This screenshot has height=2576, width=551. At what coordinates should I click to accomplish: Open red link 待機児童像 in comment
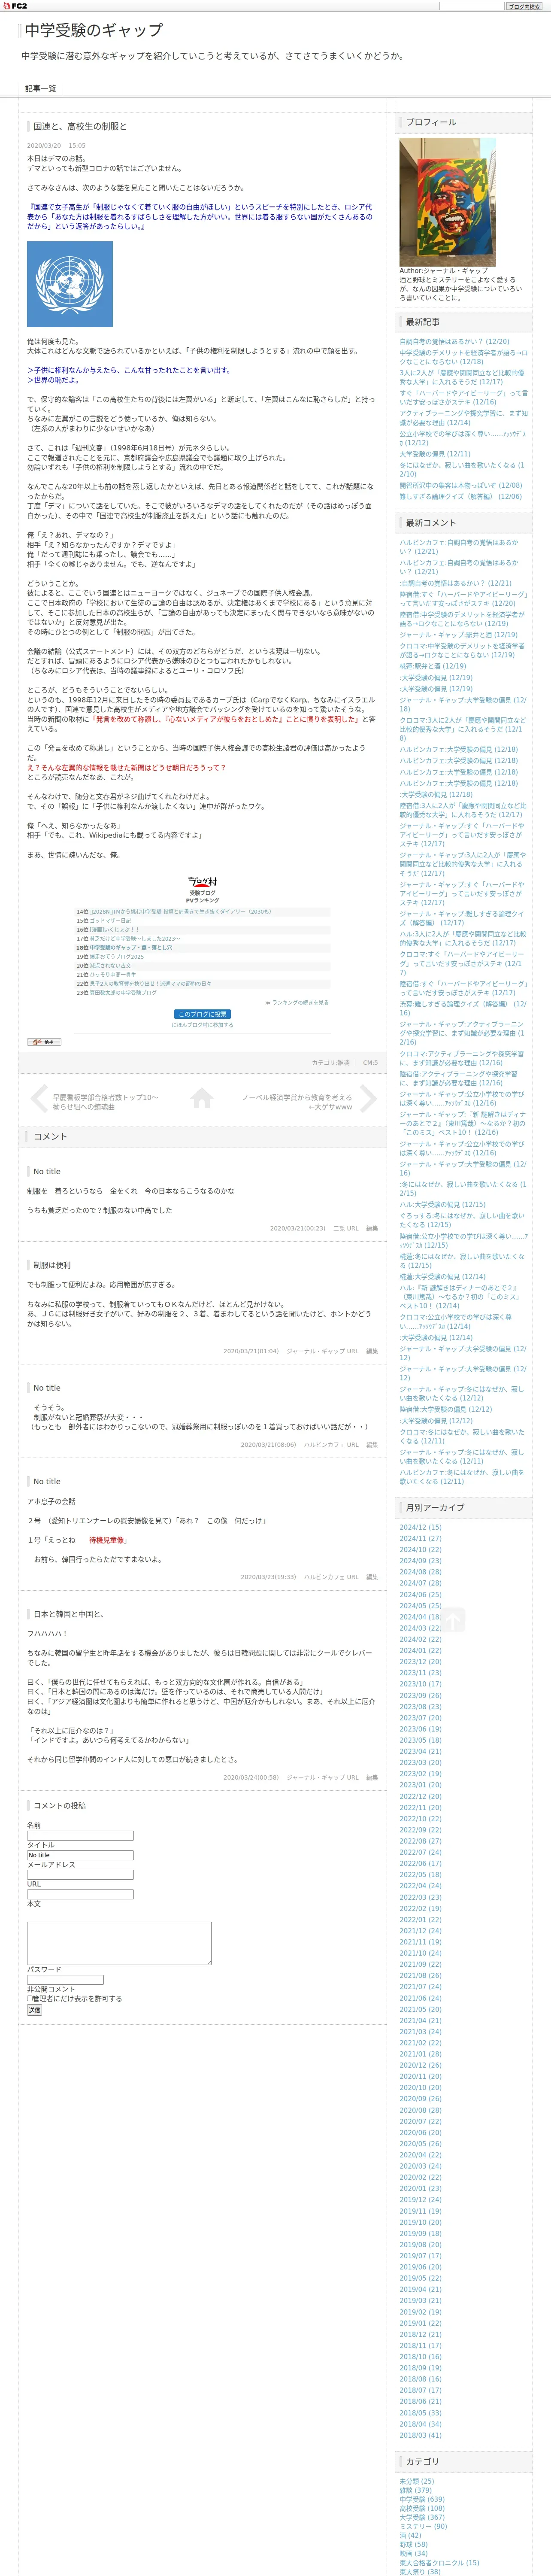coord(107,1540)
